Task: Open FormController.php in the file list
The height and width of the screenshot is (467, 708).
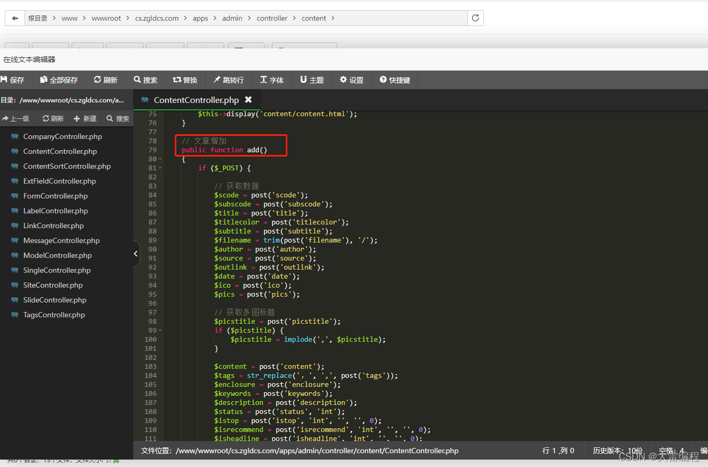Action: (55, 196)
